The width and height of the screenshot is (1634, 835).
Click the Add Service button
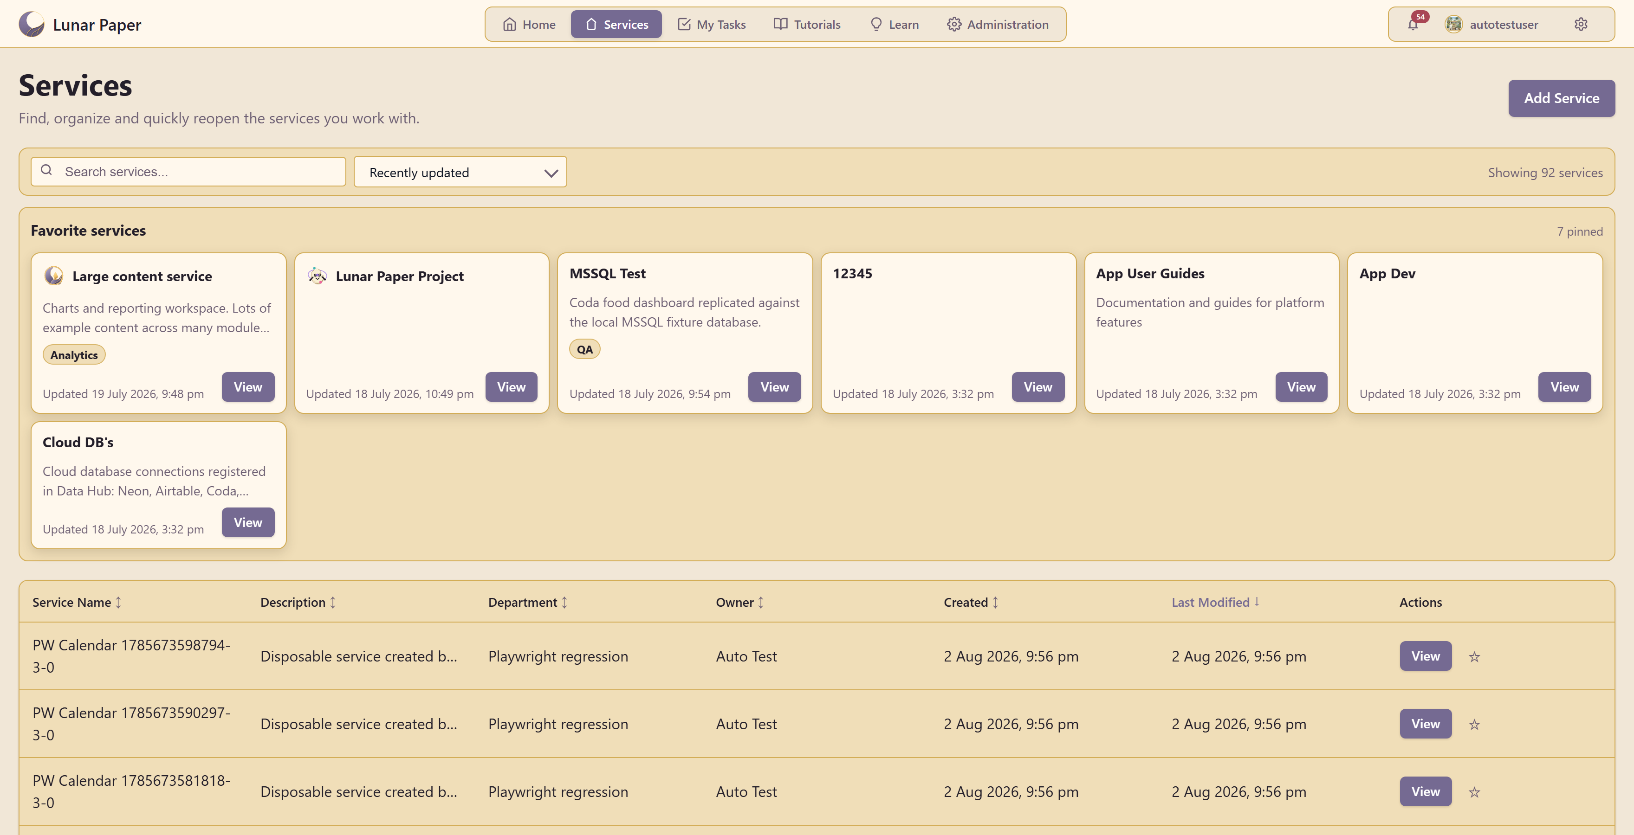(x=1561, y=98)
